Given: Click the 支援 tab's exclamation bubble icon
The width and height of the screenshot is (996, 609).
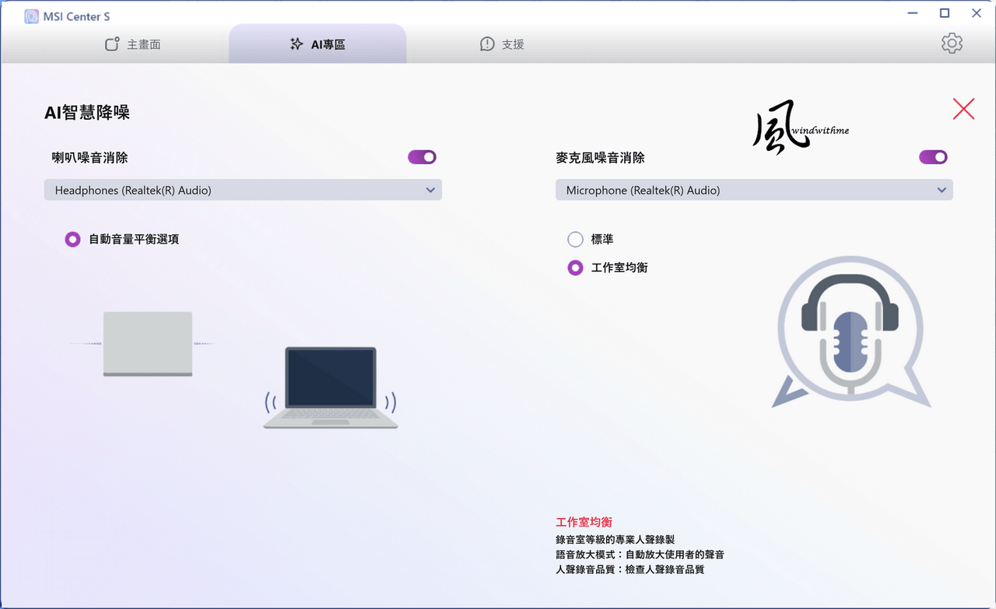Looking at the screenshot, I should tap(487, 44).
